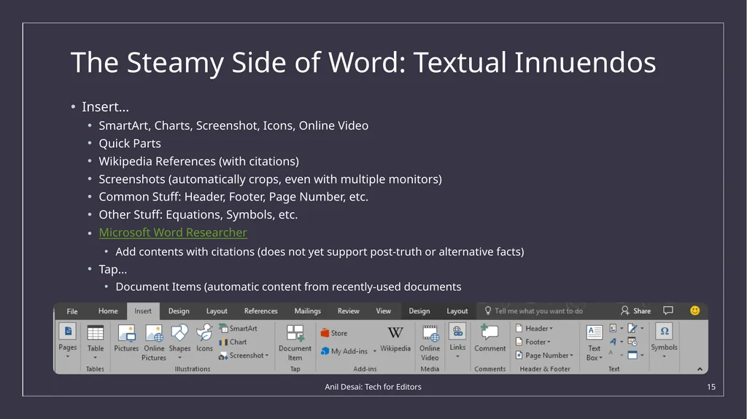Select the Insert tab
747x419 pixels.
[x=143, y=311]
